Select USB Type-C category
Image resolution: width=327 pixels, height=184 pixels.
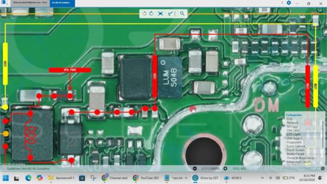point(294,139)
